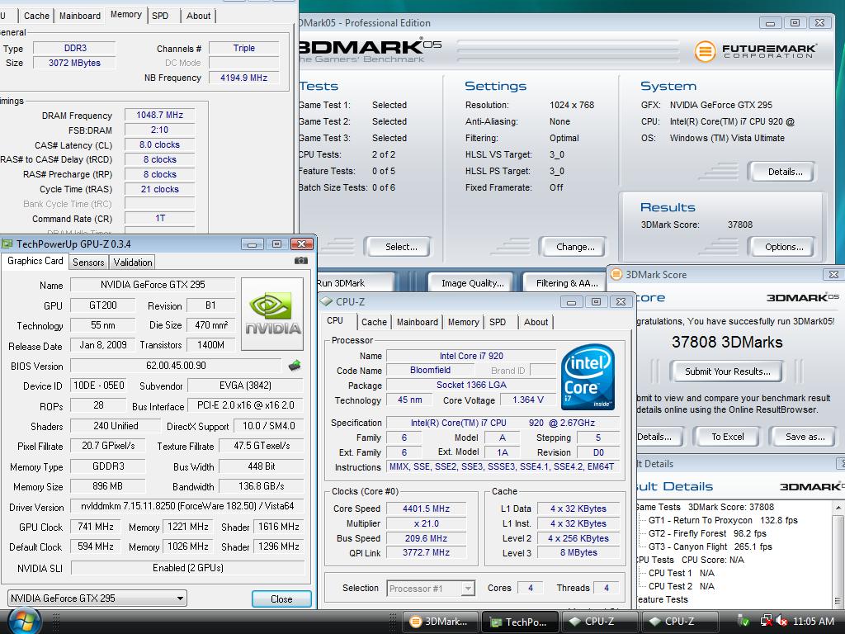
Task: Click the BIOS save chip icon in GPU-Z
Action: point(295,366)
